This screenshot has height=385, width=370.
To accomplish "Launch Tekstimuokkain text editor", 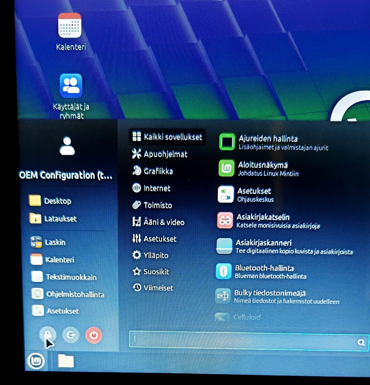I will [64, 277].
